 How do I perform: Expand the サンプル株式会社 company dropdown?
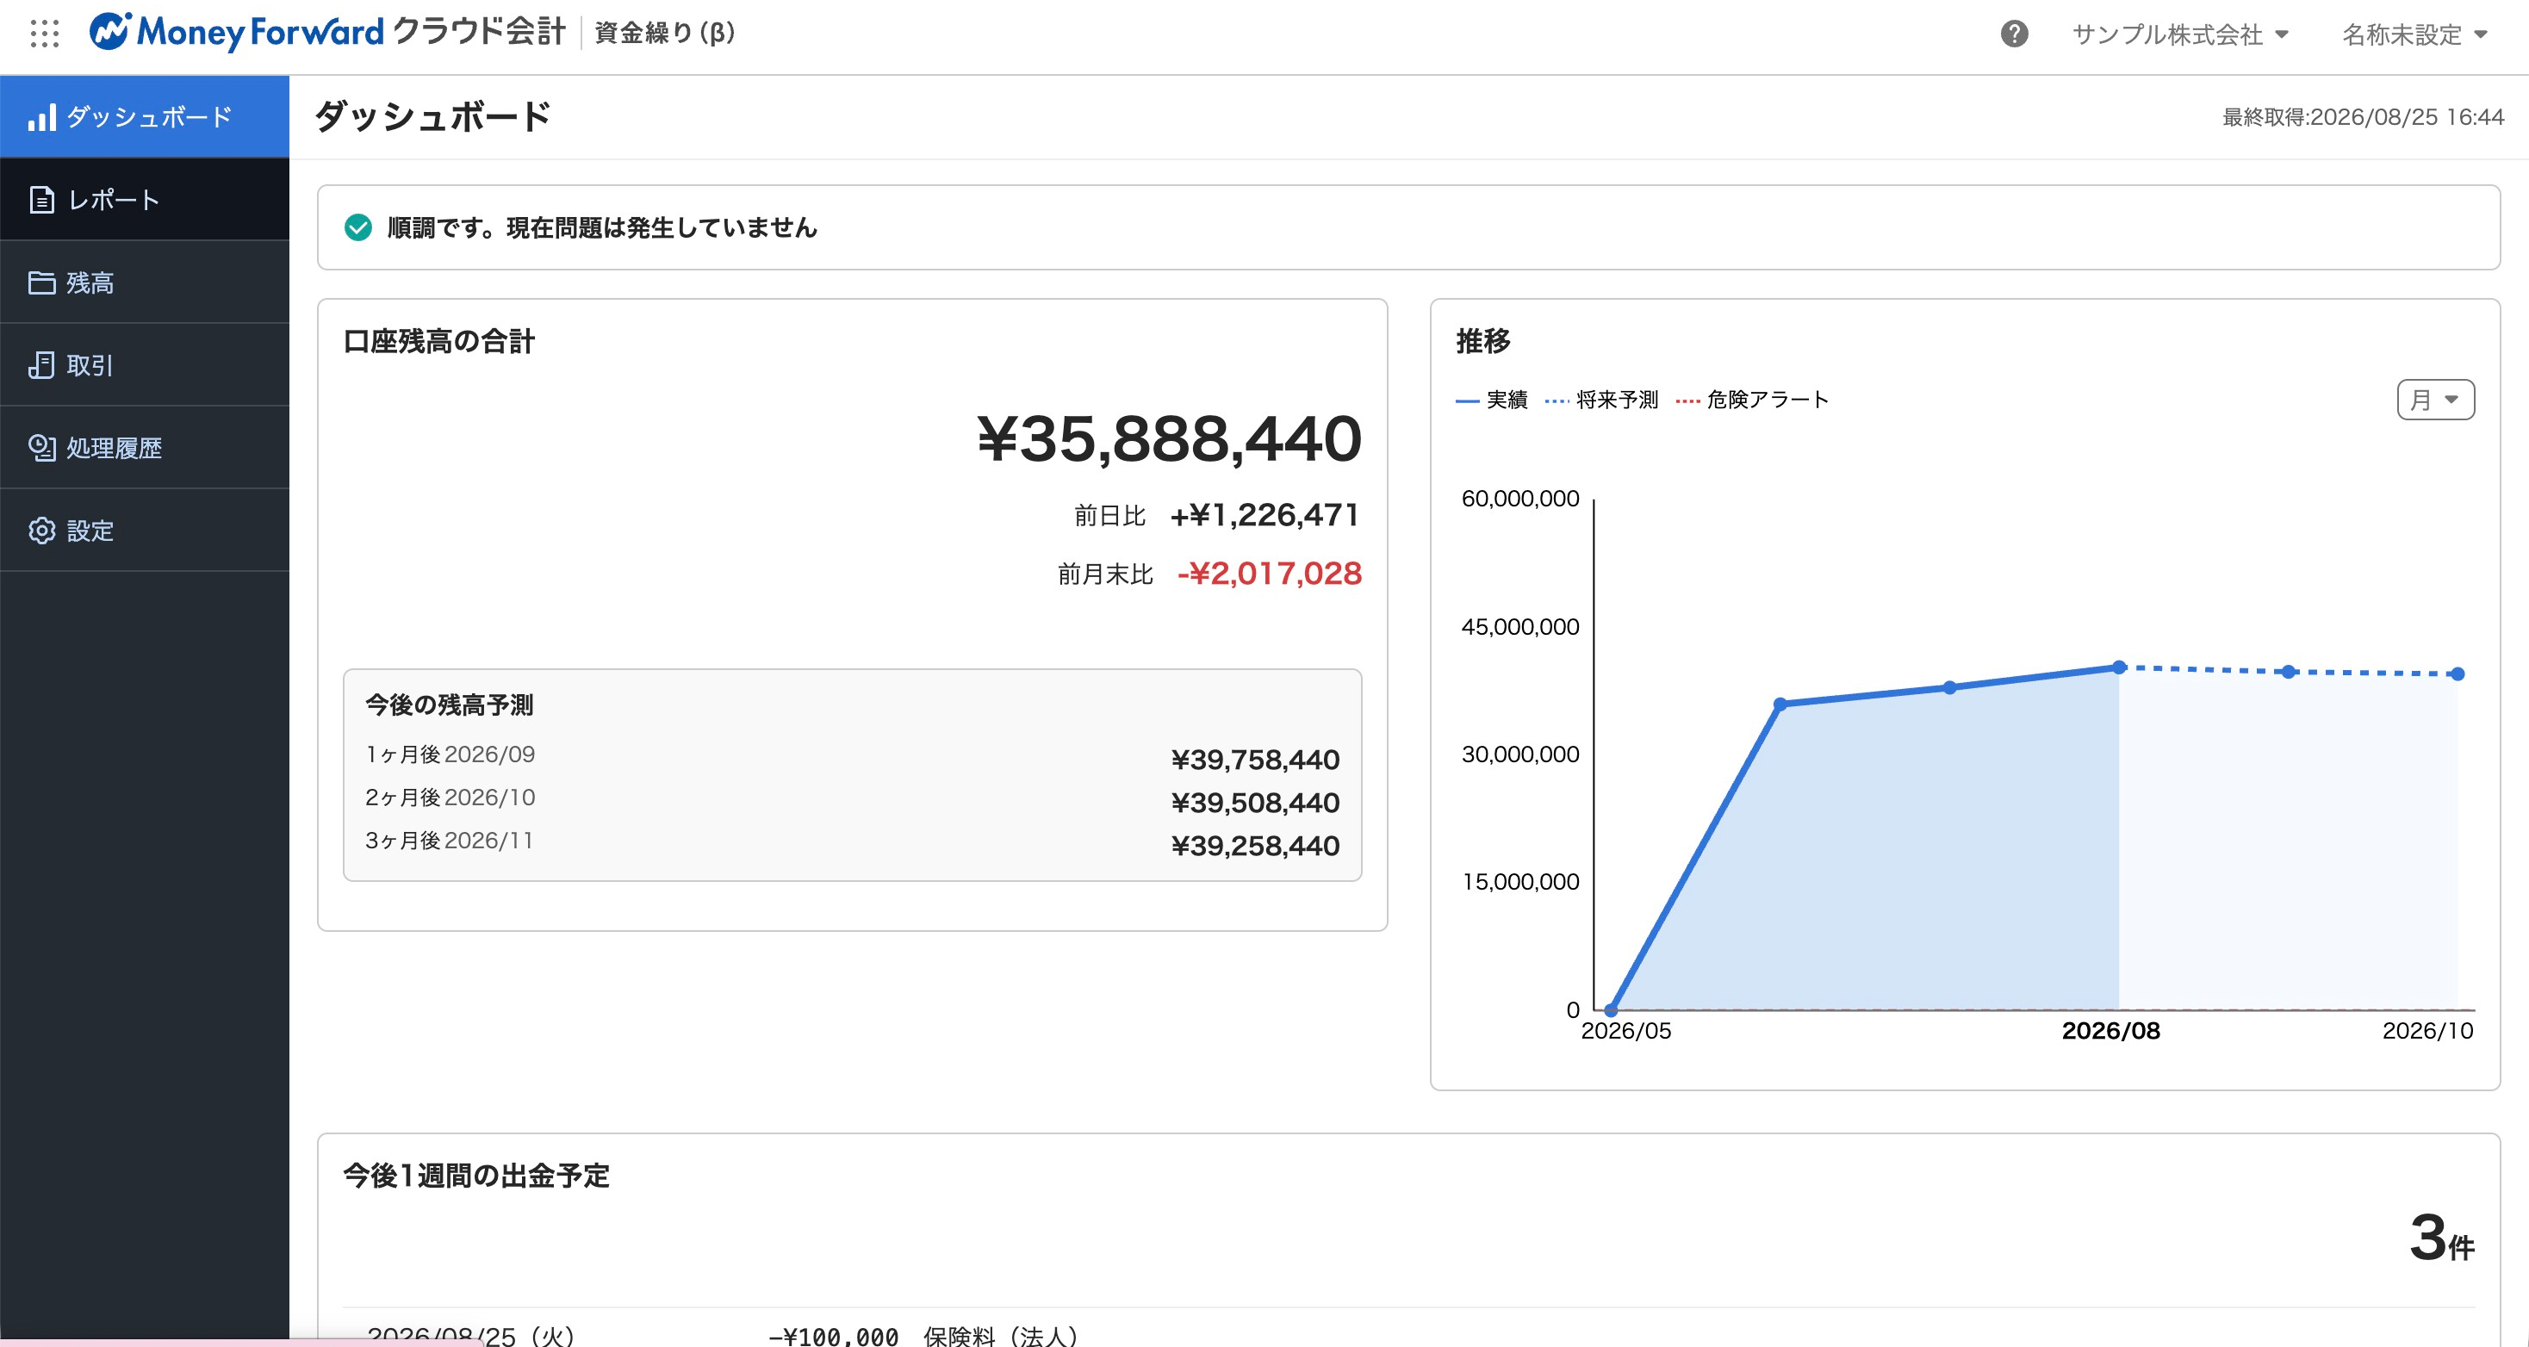point(2179,34)
